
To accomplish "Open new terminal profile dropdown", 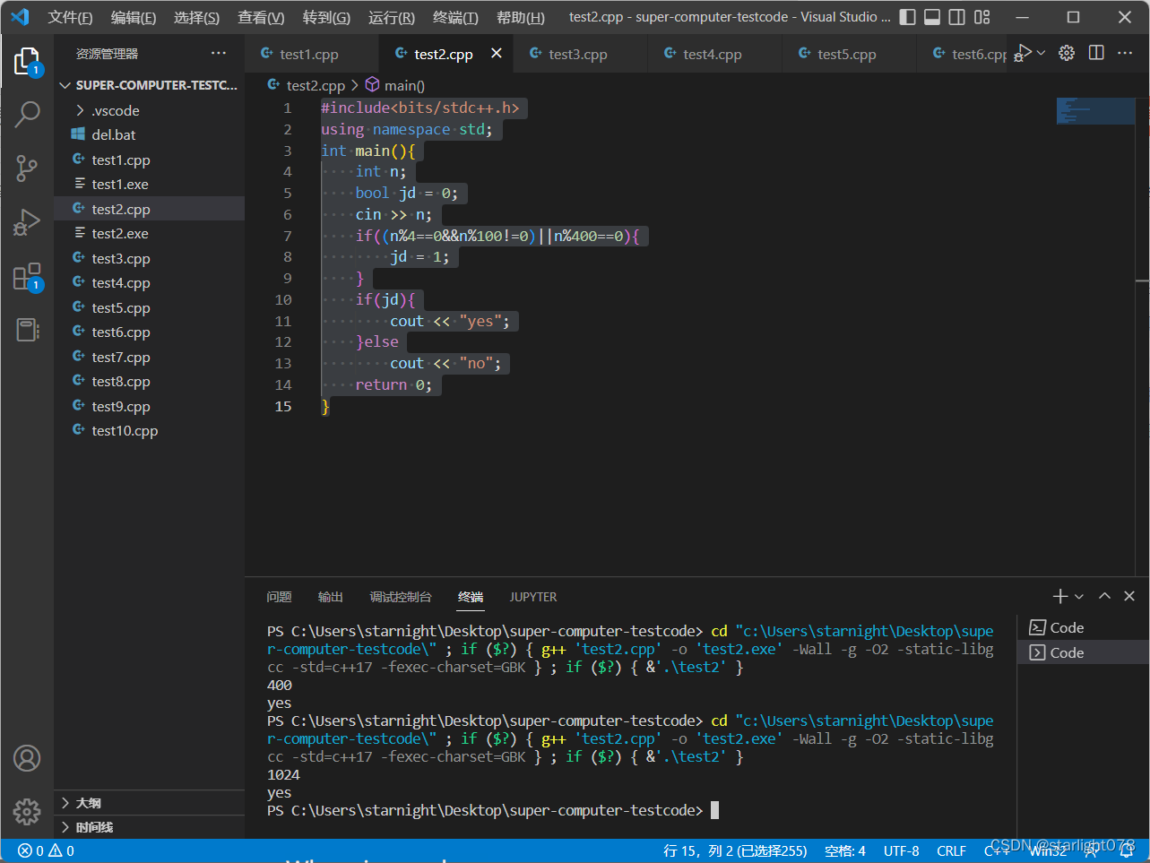I will point(1079,596).
